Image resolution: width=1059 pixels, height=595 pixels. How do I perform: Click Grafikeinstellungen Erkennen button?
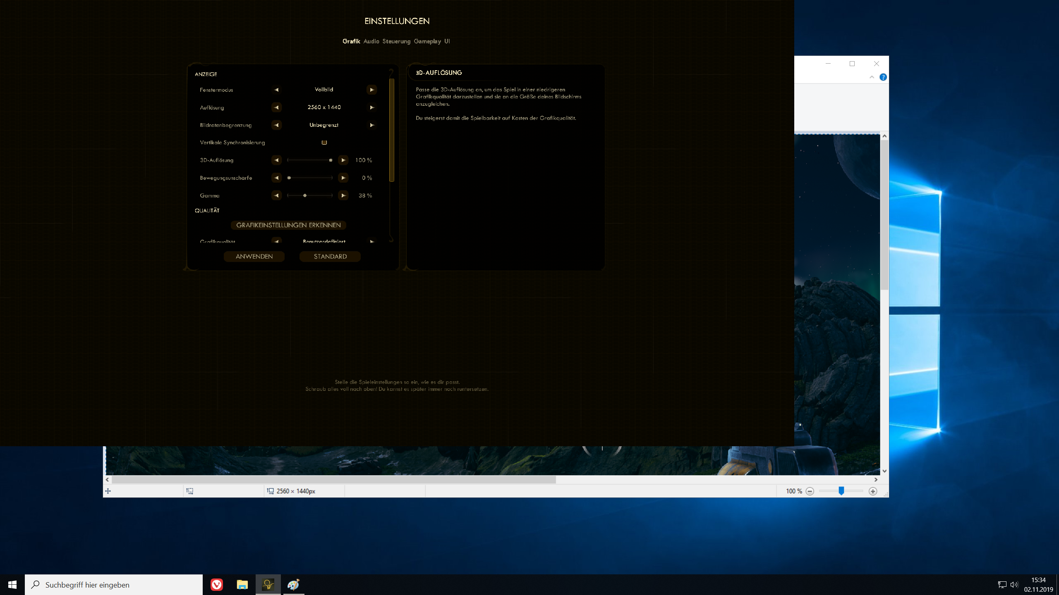[288, 225]
